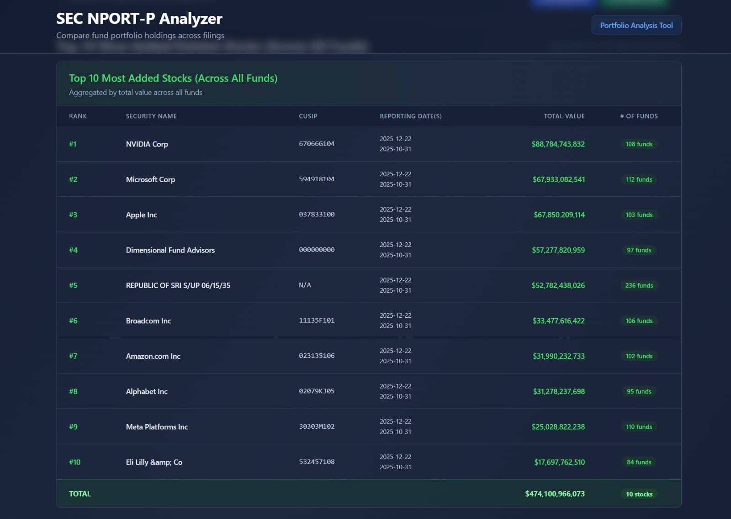Select the Meta Platforms Inc row name
This screenshot has width=731, height=519.
point(157,427)
